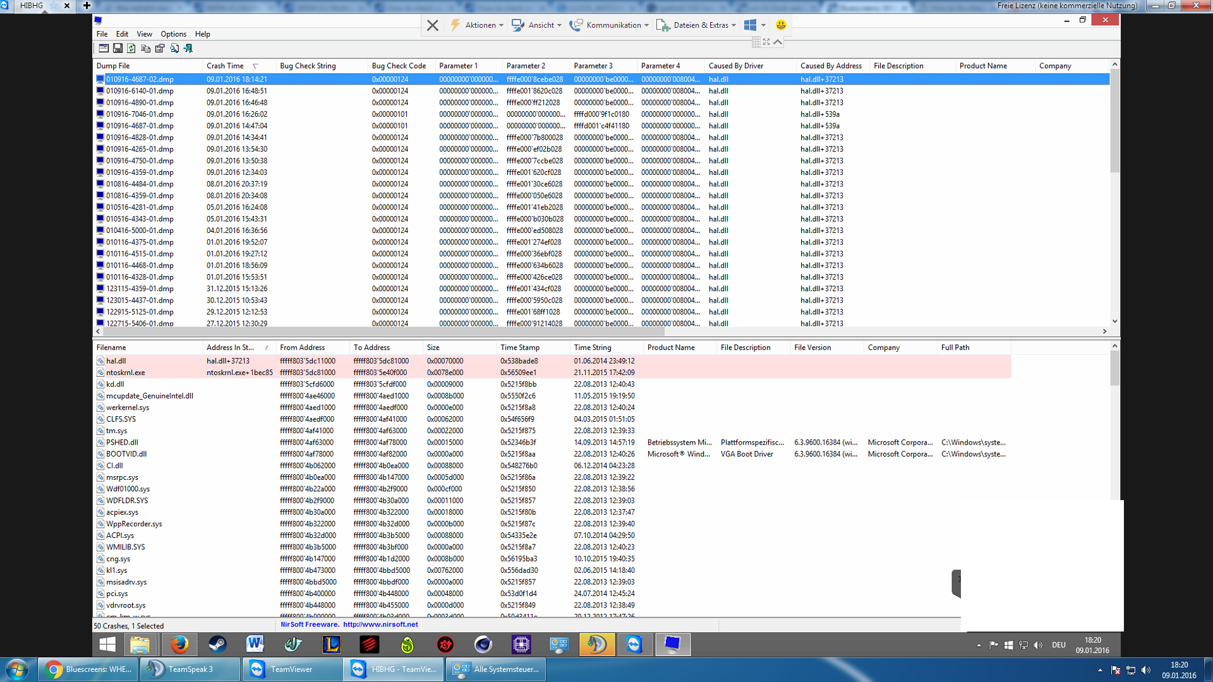Sort by Crash Time column header

point(225,66)
